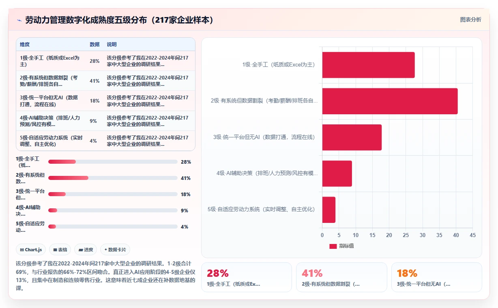The width and height of the screenshot is (498, 308).
Task: Click the 41% label beside the 2级 progress bar
Action: click(186, 178)
